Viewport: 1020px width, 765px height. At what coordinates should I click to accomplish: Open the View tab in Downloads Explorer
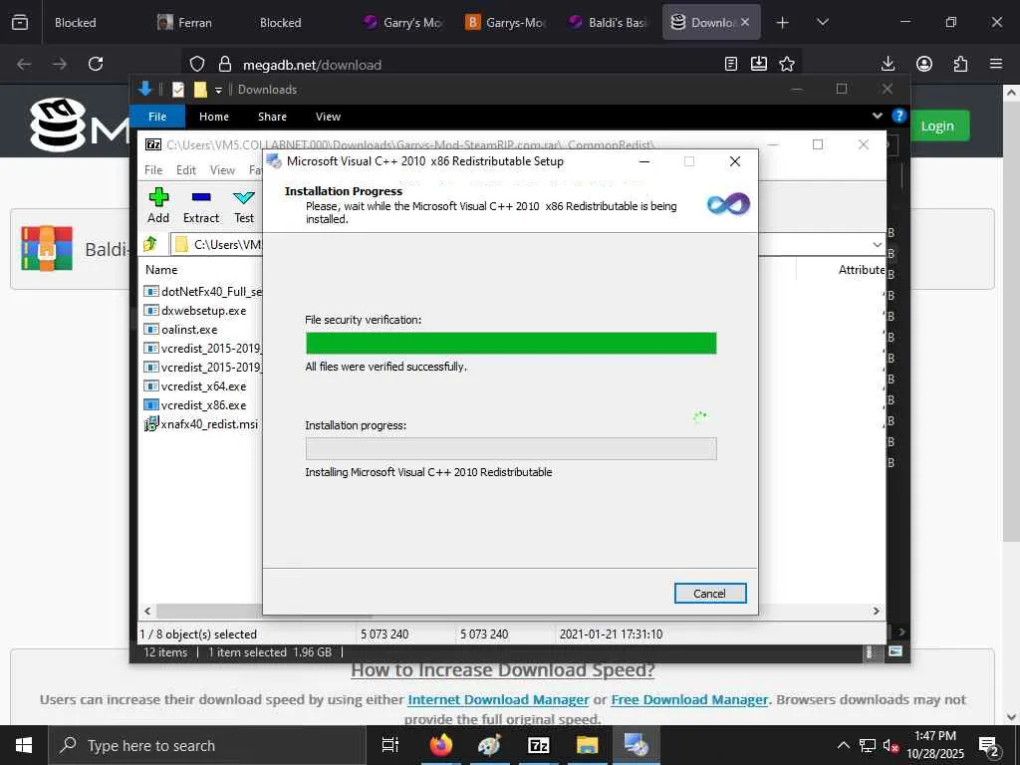pyautogui.click(x=328, y=117)
